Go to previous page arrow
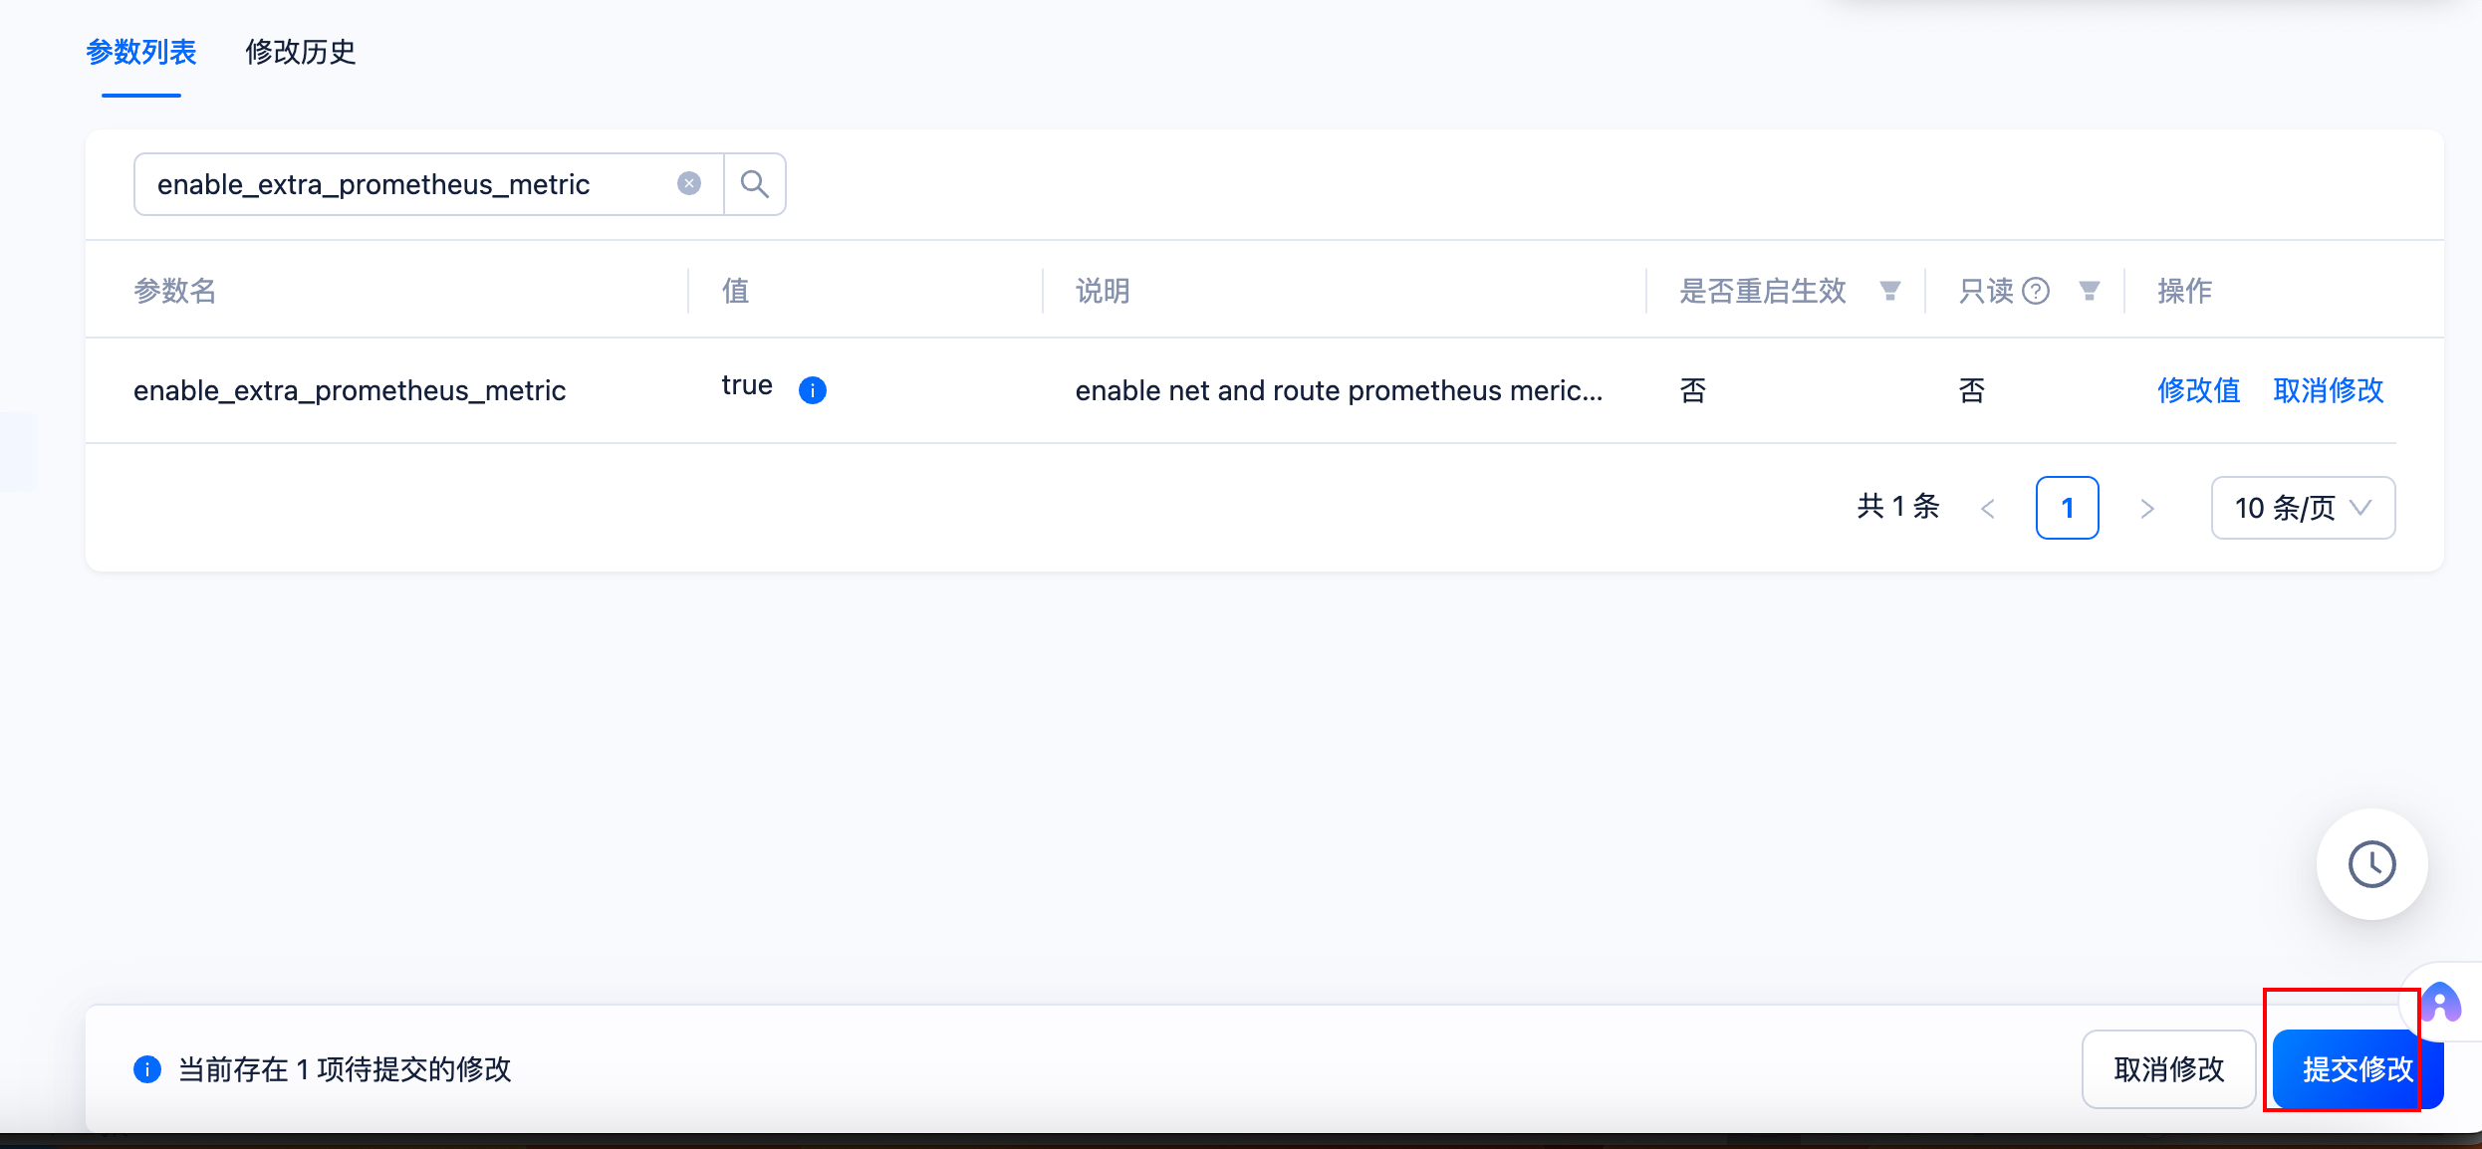2482x1149 pixels. (x=1988, y=509)
